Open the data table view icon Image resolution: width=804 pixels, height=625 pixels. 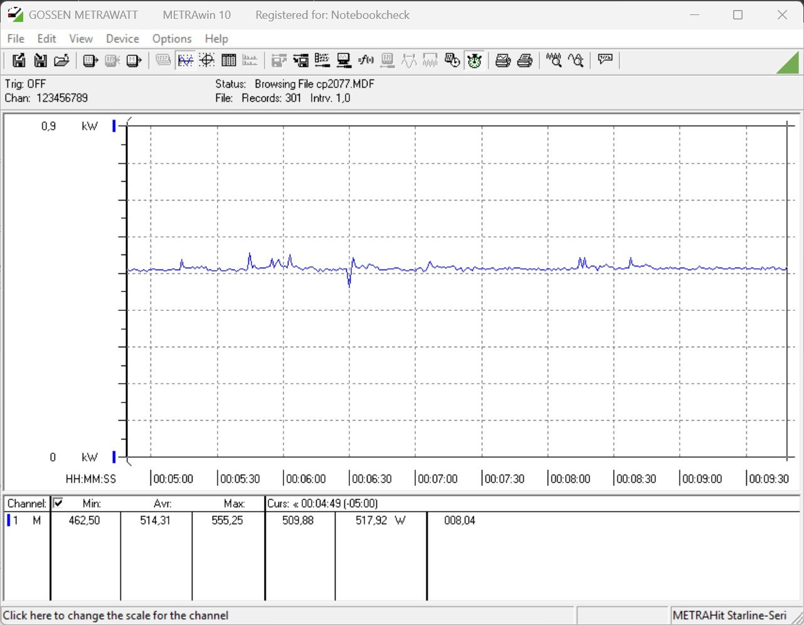pos(229,61)
